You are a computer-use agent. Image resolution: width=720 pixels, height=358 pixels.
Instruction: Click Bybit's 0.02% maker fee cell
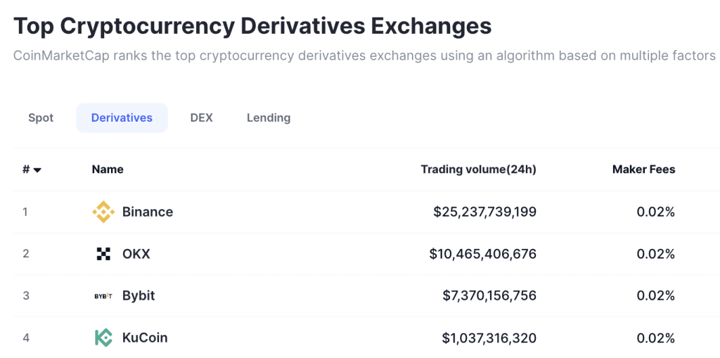coord(656,295)
